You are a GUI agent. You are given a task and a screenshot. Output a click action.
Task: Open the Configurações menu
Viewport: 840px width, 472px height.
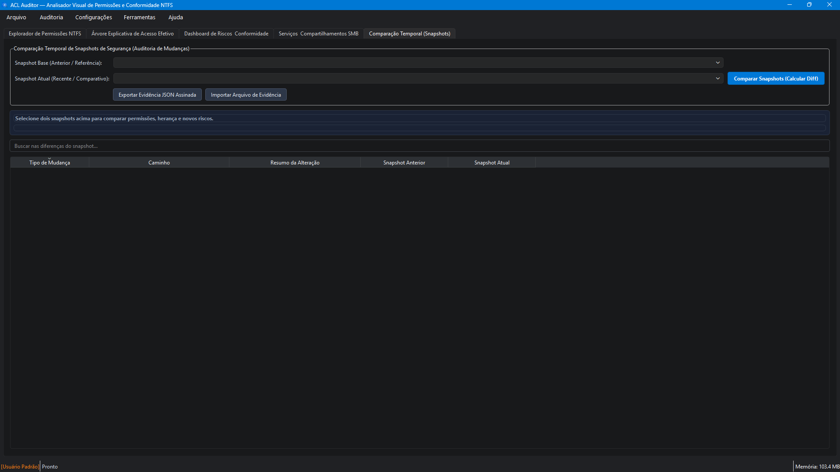tap(94, 17)
